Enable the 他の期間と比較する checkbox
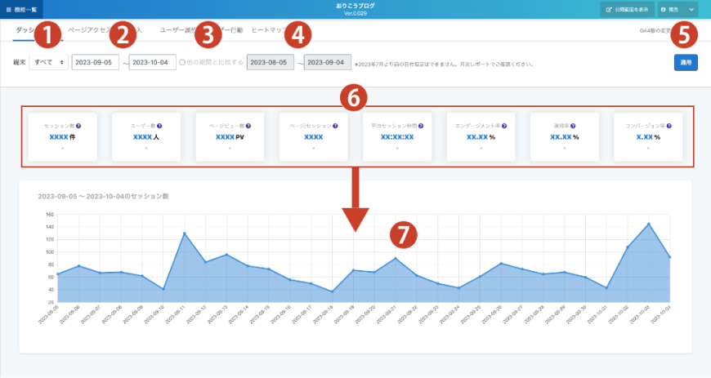 (x=182, y=62)
